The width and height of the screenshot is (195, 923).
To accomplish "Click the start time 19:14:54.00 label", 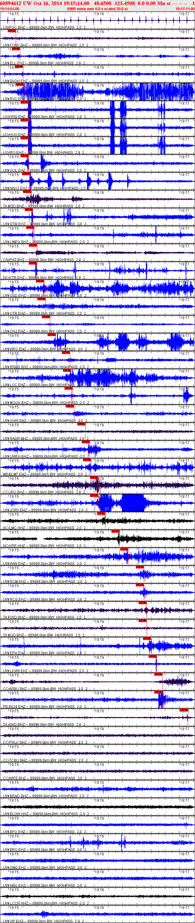I will 10,9.
